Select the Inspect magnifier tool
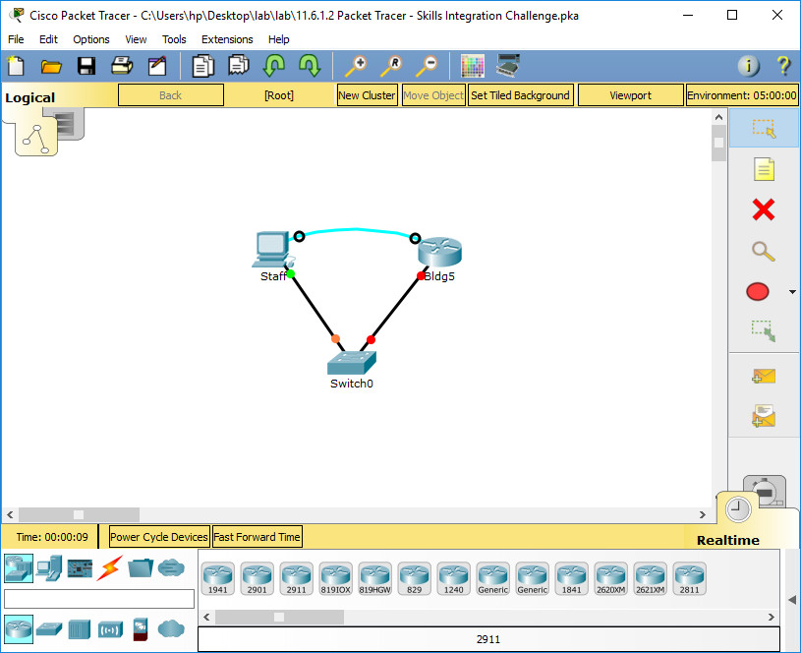801x653 pixels. [x=764, y=251]
